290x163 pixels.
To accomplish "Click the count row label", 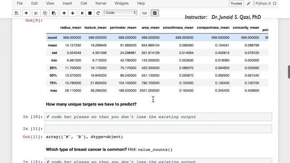I will click(x=52, y=38).
